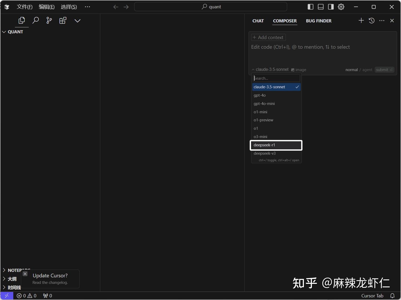Viewport: 401px width, 300px height.
Task: Toggle the bottom panel visibility
Action: pos(321,7)
